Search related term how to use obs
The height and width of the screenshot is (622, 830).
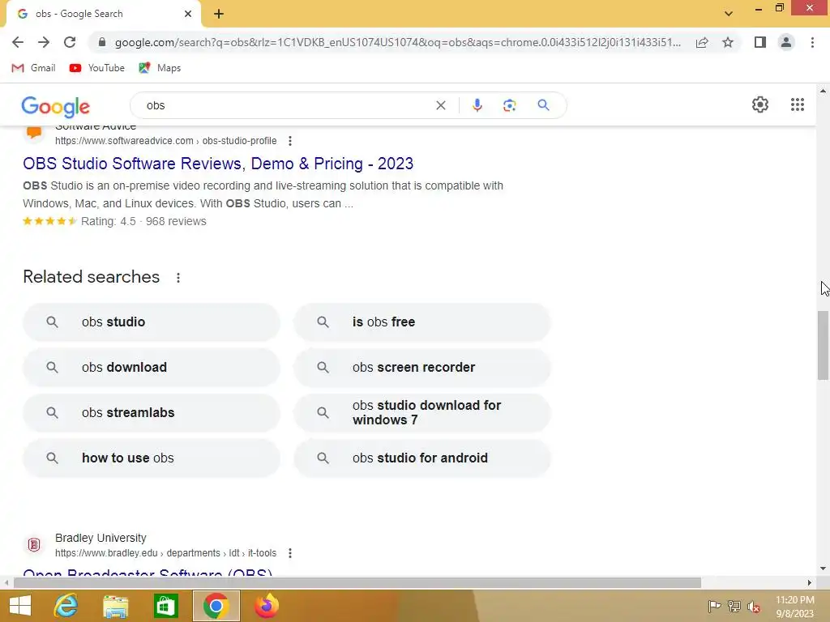click(x=152, y=458)
